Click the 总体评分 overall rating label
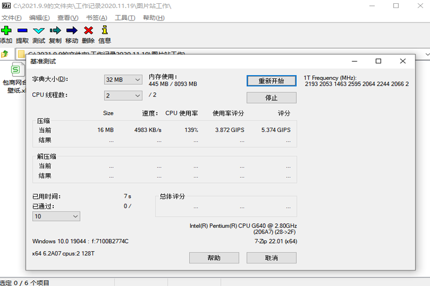 coord(173,196)
